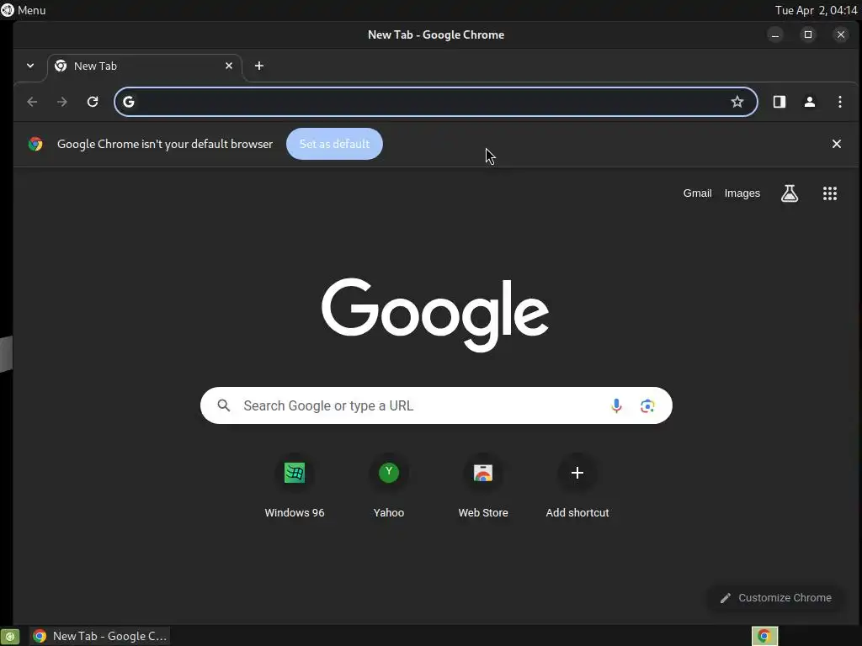Open the profile avatar icon
This screenshot has width=862, height=646.
coord(810,102)
